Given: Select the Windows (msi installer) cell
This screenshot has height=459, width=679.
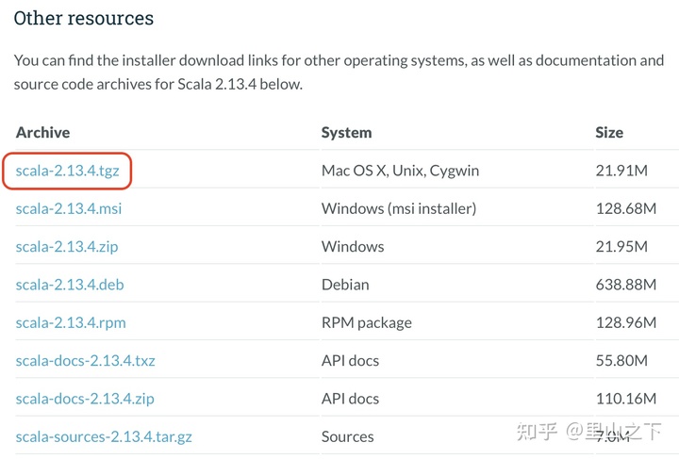Looking at the screenshot, I should (399, 208).
